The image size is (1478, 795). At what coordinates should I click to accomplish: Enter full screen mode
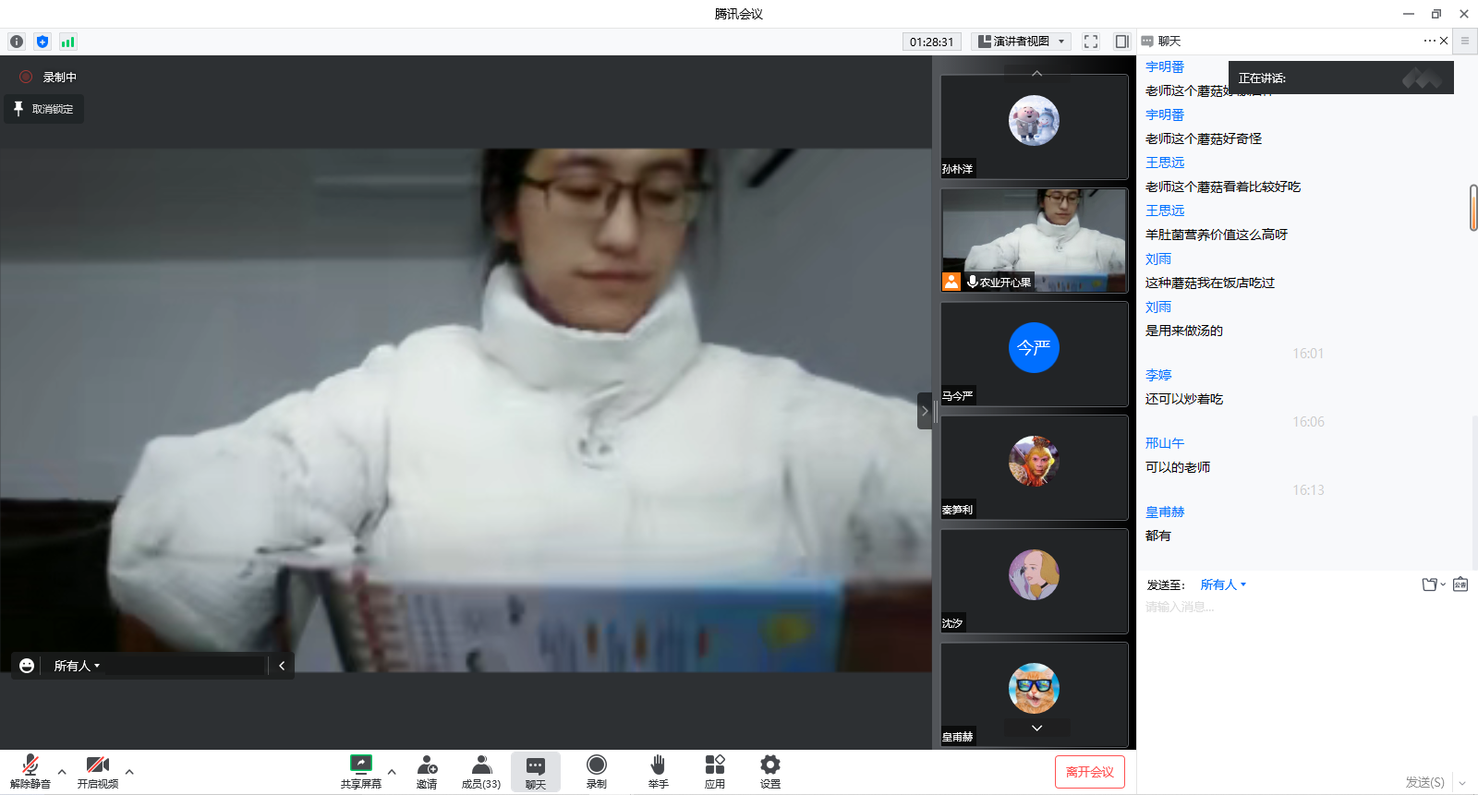1091,42
